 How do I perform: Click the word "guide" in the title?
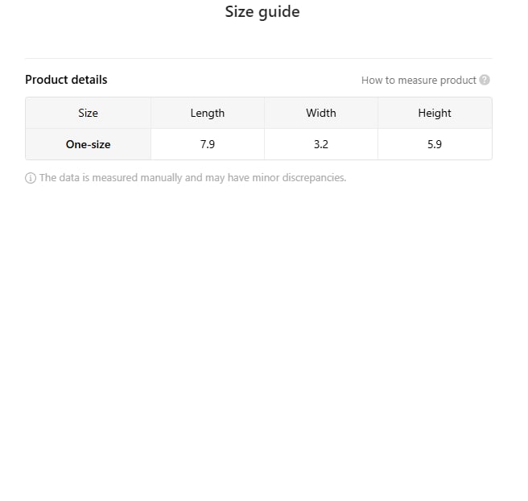tap(281, 12)
